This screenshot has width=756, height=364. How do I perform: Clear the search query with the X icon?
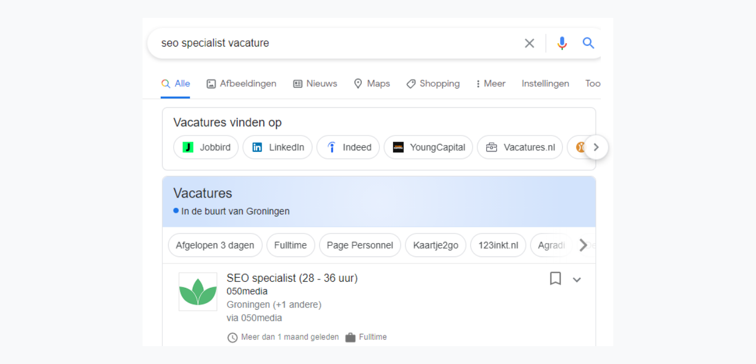[x=529, y=43]
